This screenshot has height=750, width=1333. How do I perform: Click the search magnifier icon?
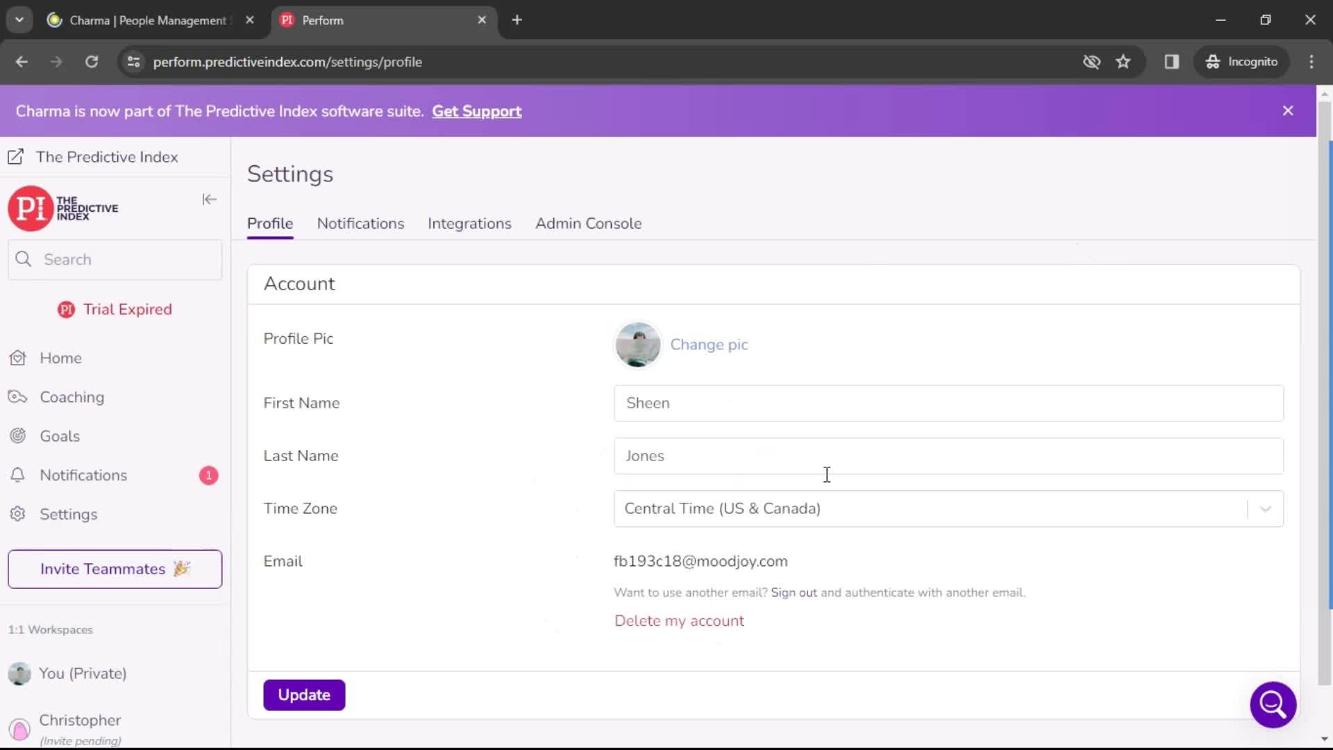(x=23, y=259)
